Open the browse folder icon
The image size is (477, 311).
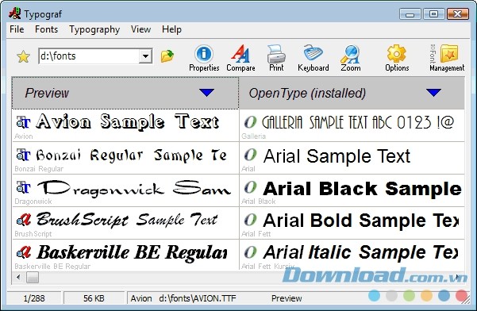167,56
